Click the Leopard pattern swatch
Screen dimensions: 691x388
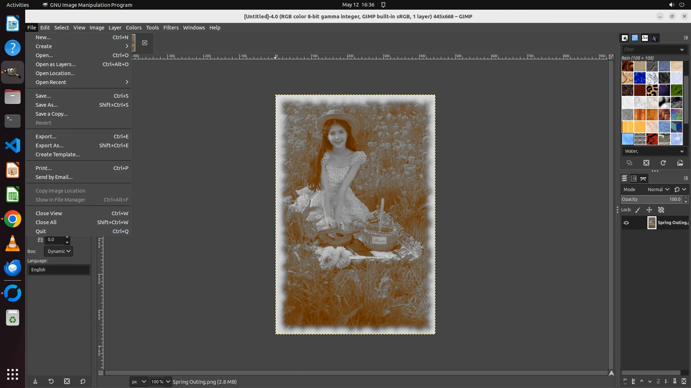pyautogui.click(x=652, y=90)
